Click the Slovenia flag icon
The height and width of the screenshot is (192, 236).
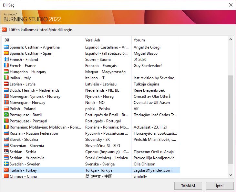(6, 145)
